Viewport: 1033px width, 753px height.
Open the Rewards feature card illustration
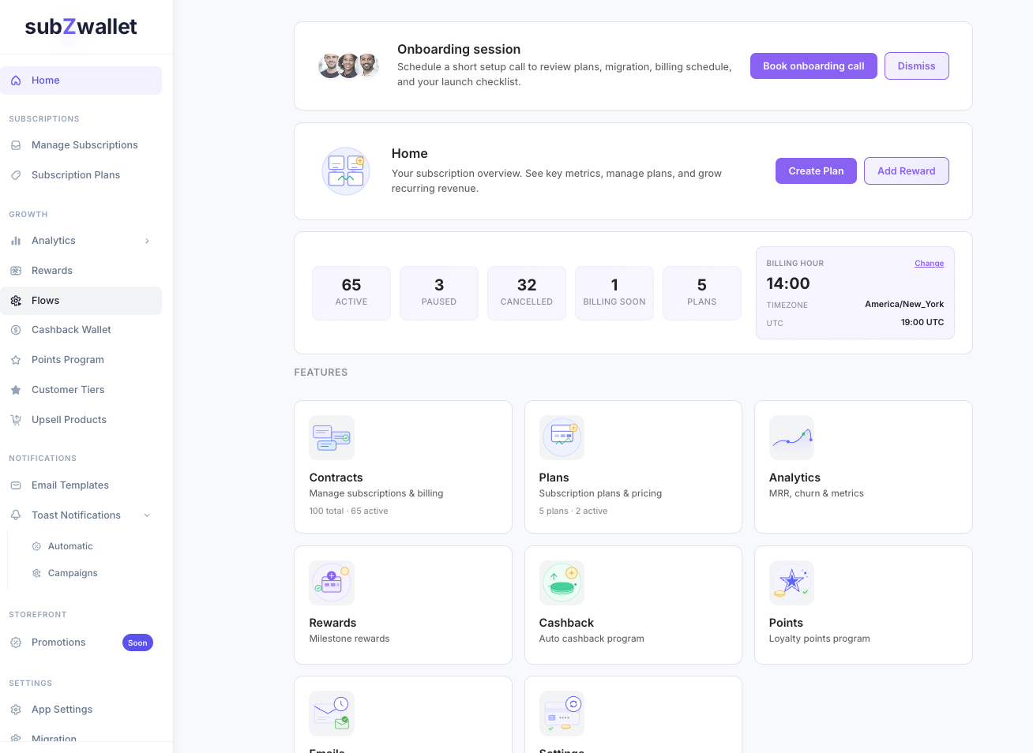(x=332, y=583)
